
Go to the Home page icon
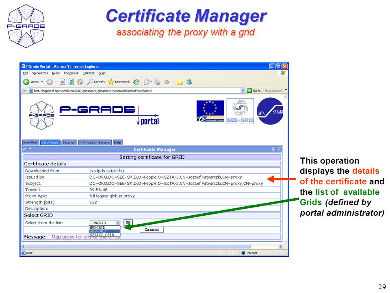pyautogui.click(x=80, y=82)
